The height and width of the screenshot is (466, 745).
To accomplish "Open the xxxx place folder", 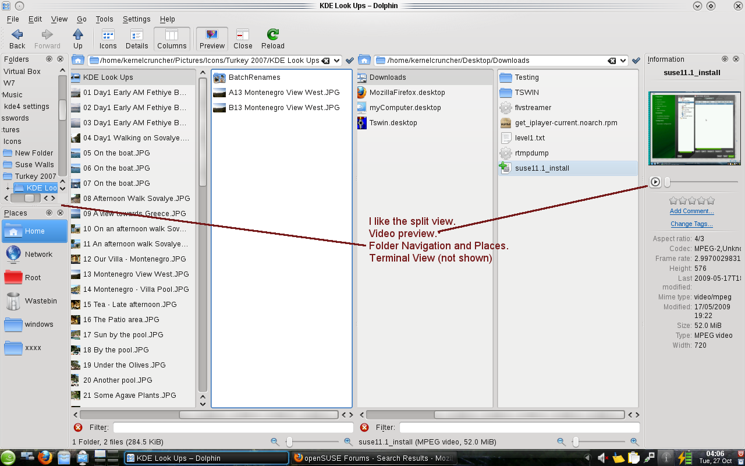I will [34, 348].
